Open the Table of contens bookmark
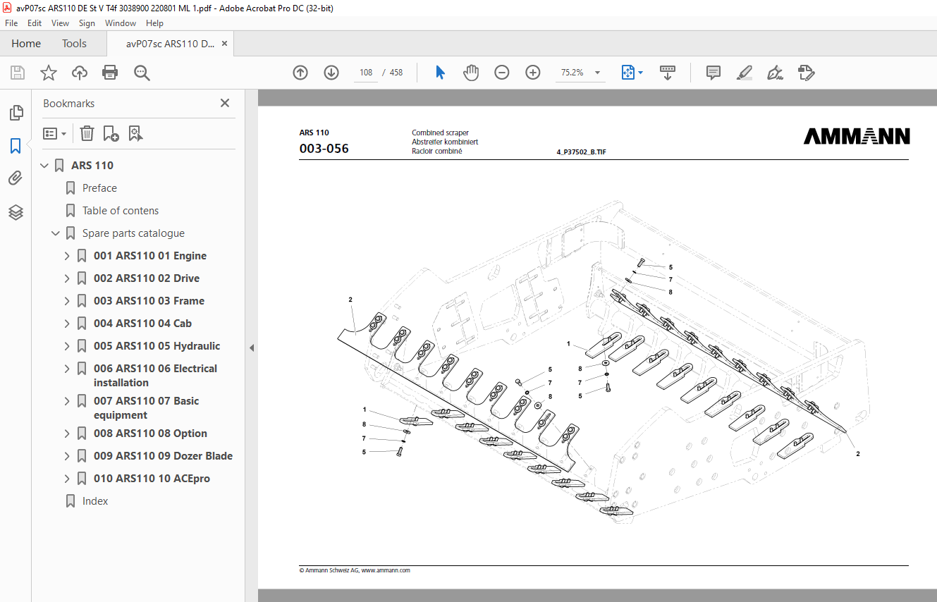Viewport: 937px width, 602px height. (x=121, y=211)
